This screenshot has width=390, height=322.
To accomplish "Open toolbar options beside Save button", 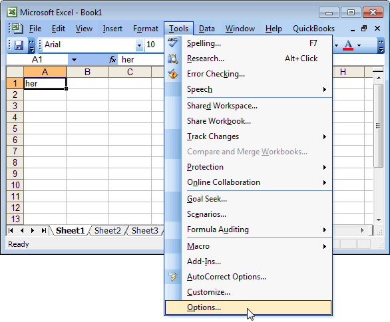I will point(31,45).
